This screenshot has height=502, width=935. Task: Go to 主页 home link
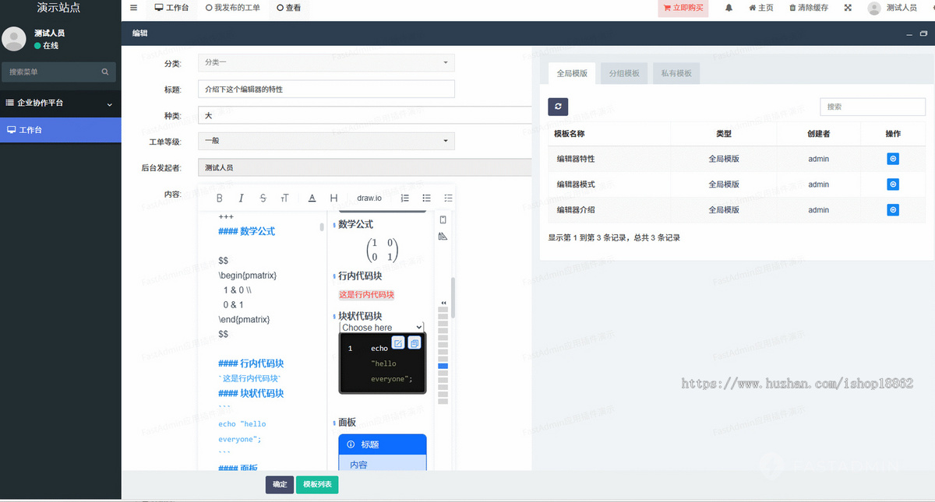(x=760, y=8)
